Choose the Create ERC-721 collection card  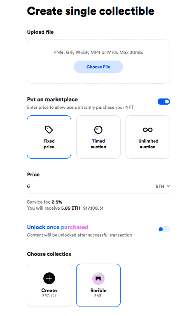[x=49, y=285]
